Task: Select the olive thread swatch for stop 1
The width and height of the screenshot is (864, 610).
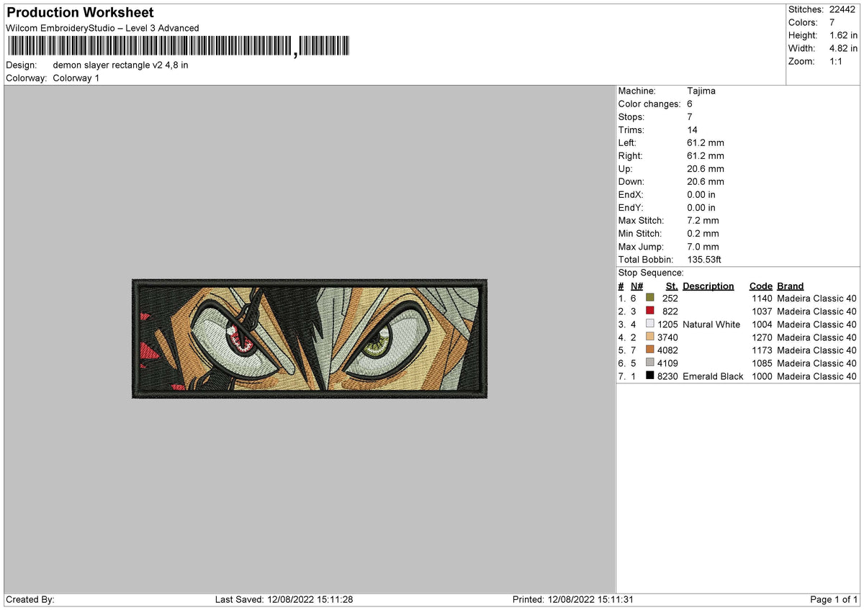Action: (x=650, y=298)
